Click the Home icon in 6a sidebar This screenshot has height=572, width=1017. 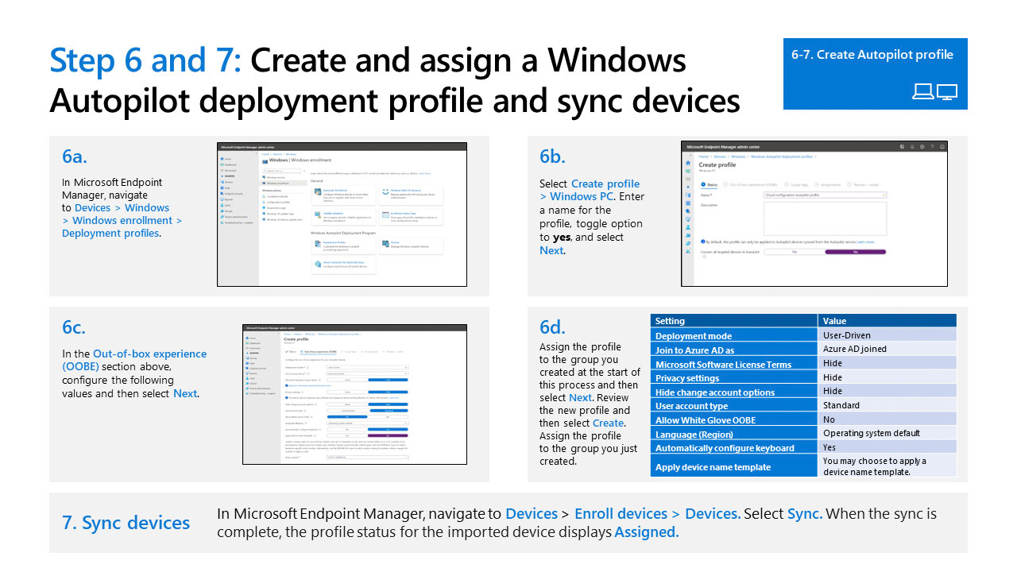click(x=222, y=159)
